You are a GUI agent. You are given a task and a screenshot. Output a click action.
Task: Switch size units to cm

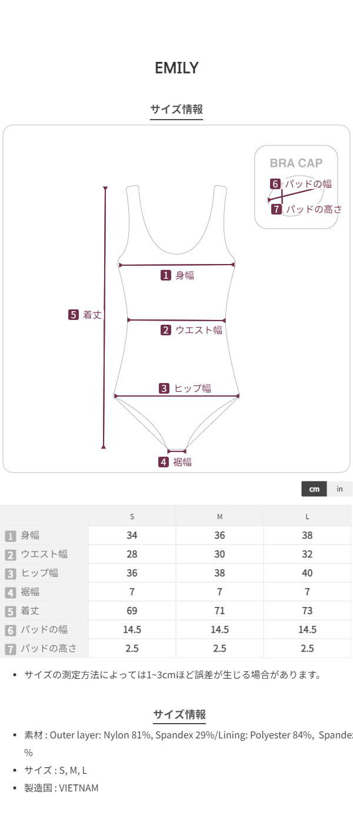314,489
